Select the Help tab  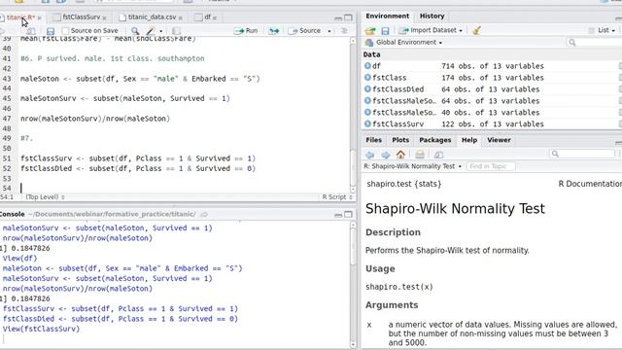[x=469, y=140]
